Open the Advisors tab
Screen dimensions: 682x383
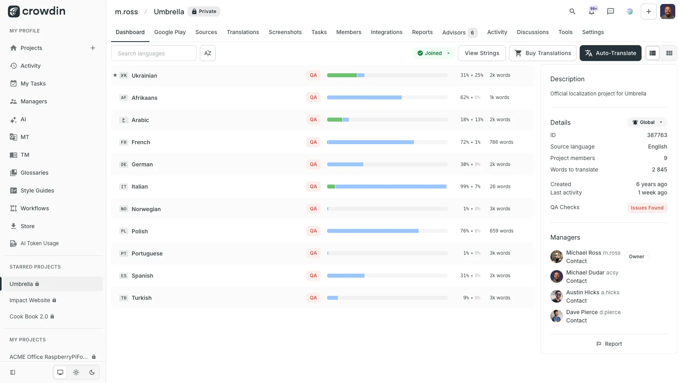[x=460, y=32]
